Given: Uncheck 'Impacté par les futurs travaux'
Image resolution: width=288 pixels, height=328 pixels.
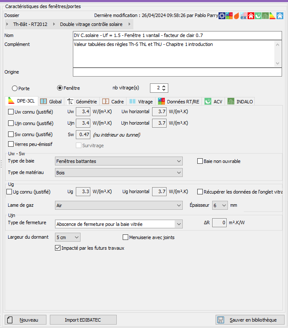Looking at the screenshot, I should tap(58, 248).
